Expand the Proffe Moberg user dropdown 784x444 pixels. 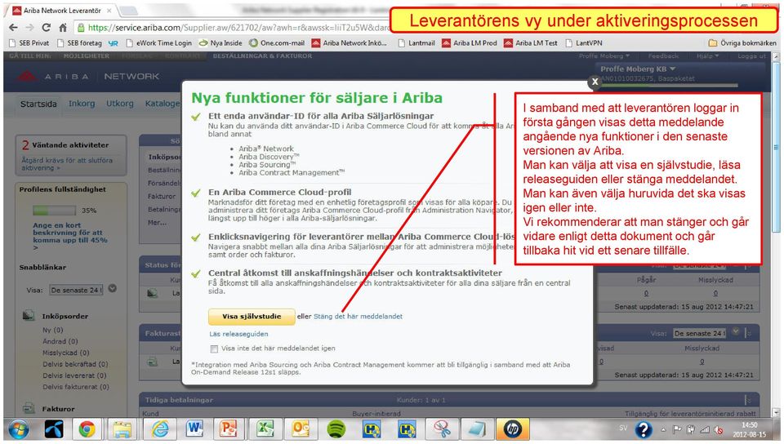pos(604,56)
